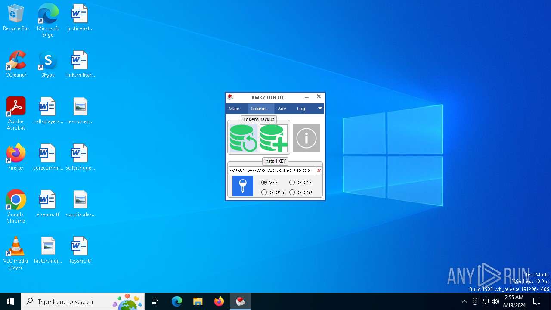Viewport: 551px width, 310px height.
Task: Click the restore tokens backup icon
Action: click(x=244, y=138)
